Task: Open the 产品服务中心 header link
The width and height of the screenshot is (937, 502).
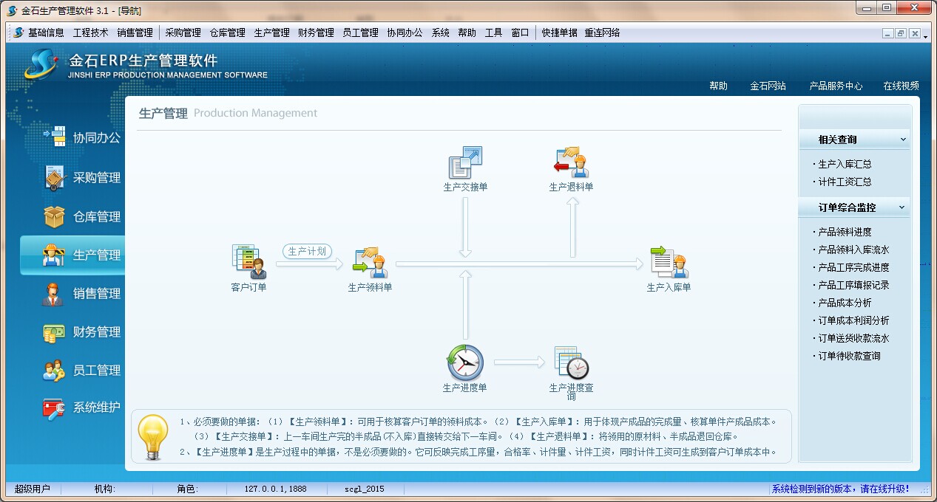Action: pyautogui.click(x=836, y=86)
